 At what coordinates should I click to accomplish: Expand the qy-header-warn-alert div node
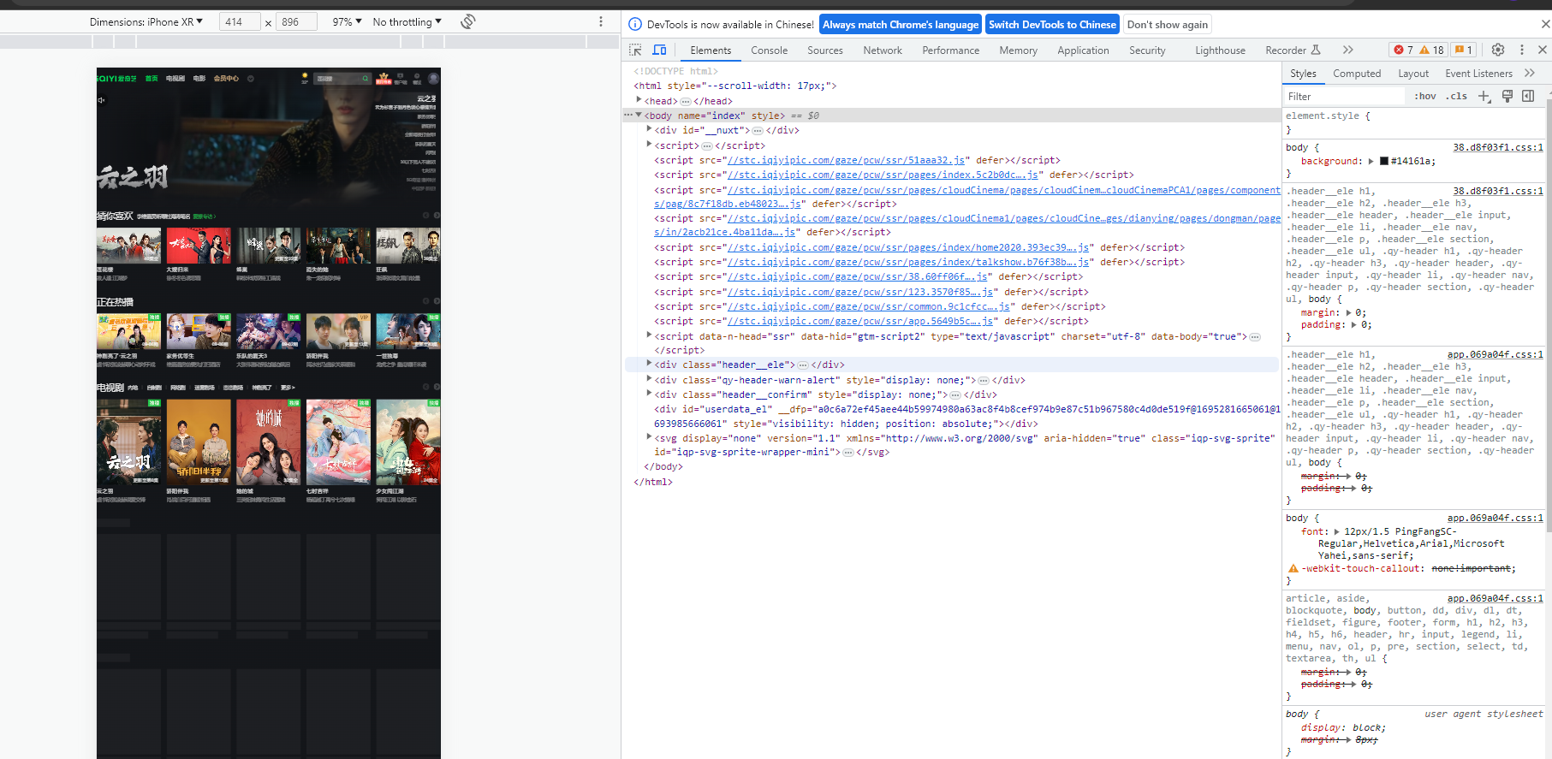[649, 379]
